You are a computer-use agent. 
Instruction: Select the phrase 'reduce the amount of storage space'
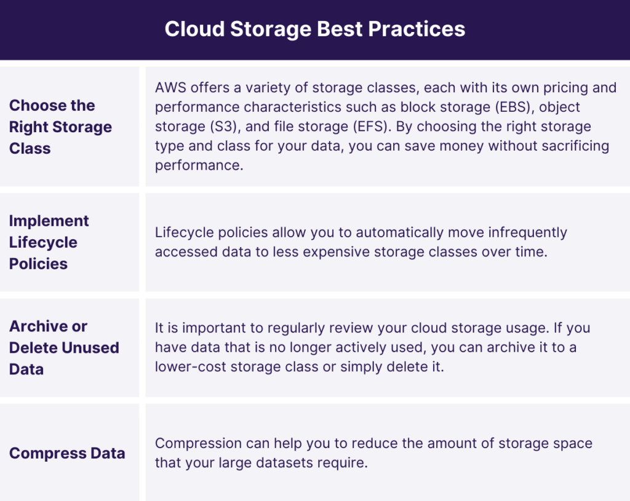click(x=472, y=444)
